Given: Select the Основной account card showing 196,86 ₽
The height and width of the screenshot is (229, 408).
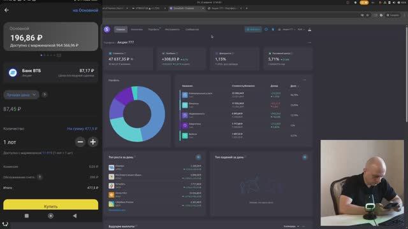Looking at the screenshot, I should click(x=51, y=36).
